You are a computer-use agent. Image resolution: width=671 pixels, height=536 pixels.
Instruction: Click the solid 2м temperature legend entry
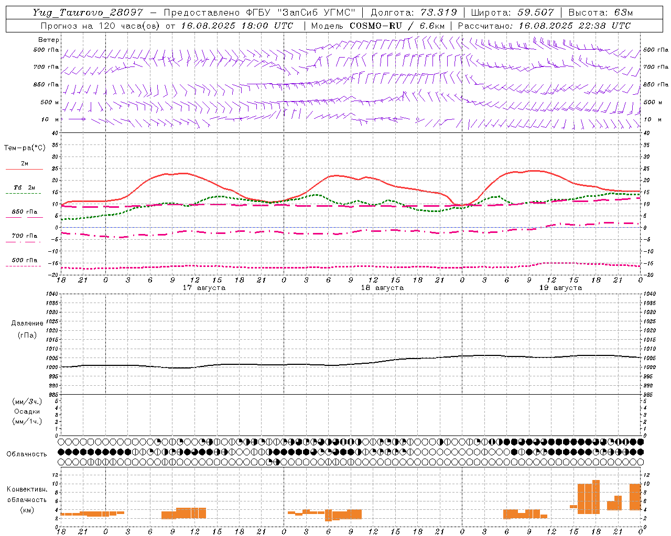click(x=24, y=165)
